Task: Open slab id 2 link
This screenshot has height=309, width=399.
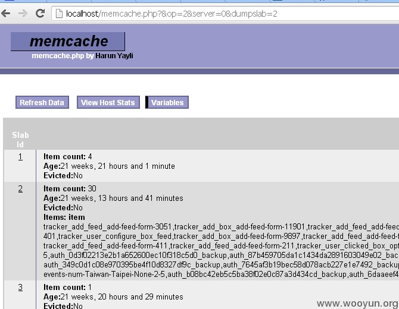Action: (20, 189)
